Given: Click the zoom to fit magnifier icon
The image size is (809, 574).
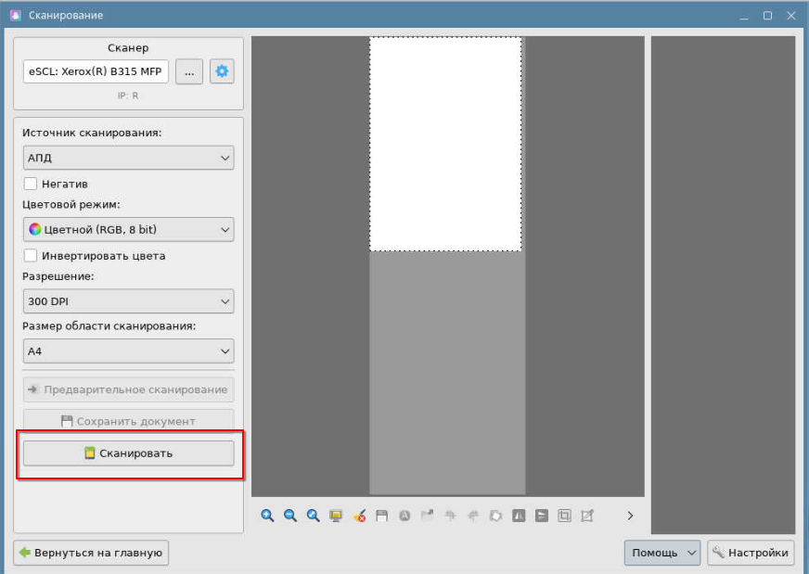Looking at the screenshot, I should click(x=313, y=516).
